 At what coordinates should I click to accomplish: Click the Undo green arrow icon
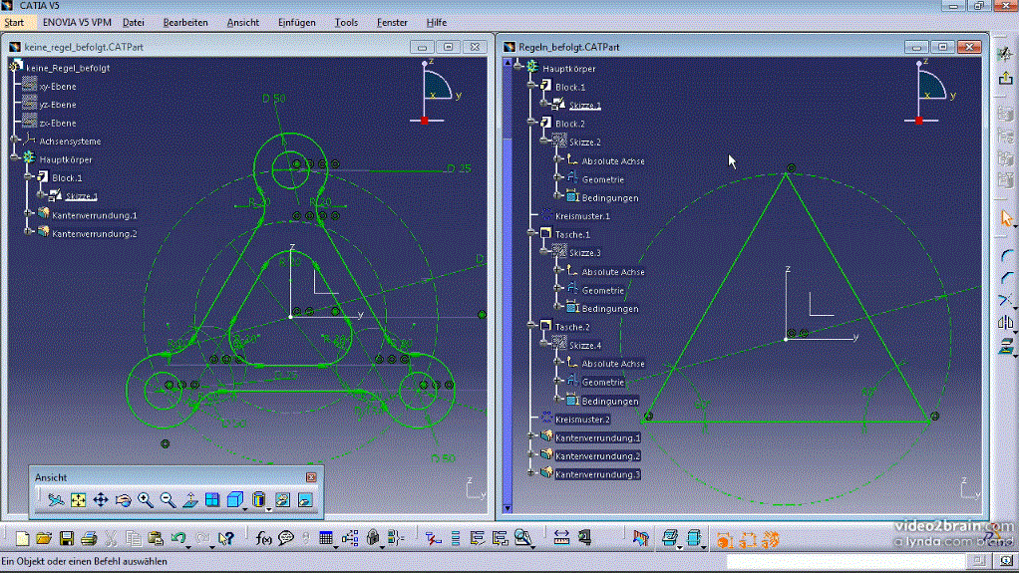[x=177, y=538]
